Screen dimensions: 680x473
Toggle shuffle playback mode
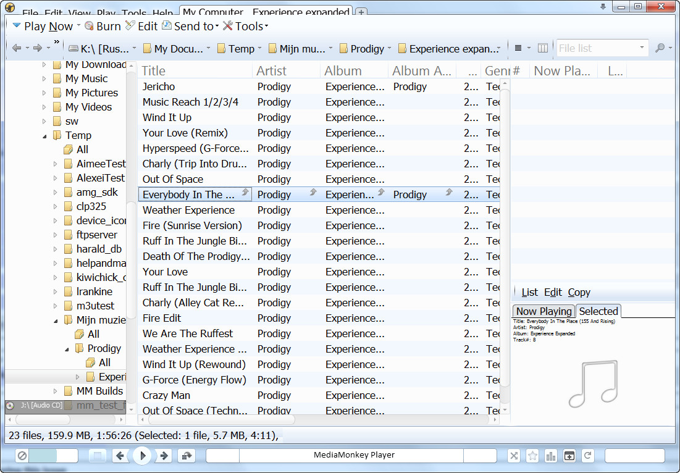click(514, 456)
